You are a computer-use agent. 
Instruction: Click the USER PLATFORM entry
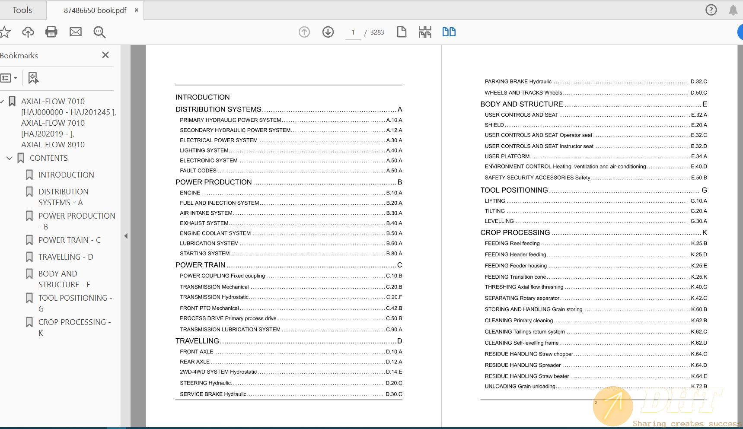click(x=596, y=156)
